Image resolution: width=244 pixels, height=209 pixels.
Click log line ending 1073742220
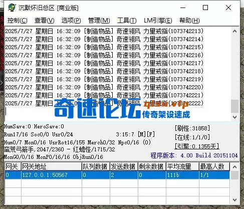click(x=104, y=87)
